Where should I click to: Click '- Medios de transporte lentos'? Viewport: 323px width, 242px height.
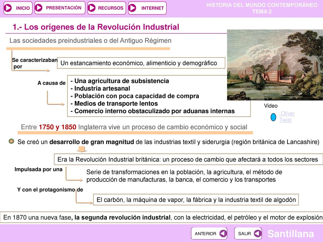(x=114, y=103)
